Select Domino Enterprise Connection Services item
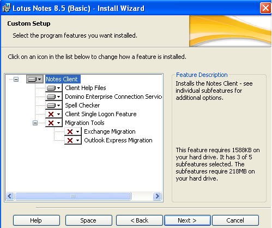 coord(113,97)
